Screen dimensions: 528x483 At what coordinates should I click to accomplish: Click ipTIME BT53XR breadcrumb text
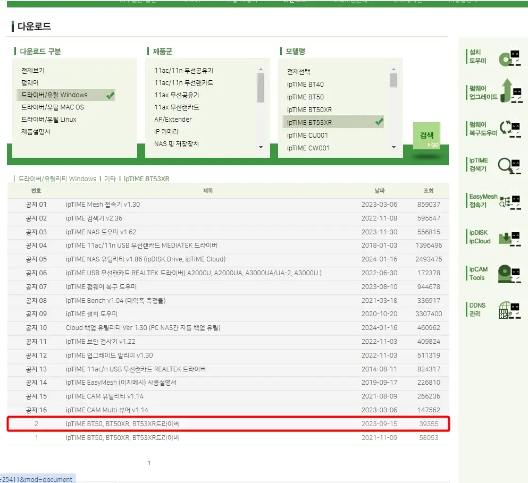click(x=146, y=179)
